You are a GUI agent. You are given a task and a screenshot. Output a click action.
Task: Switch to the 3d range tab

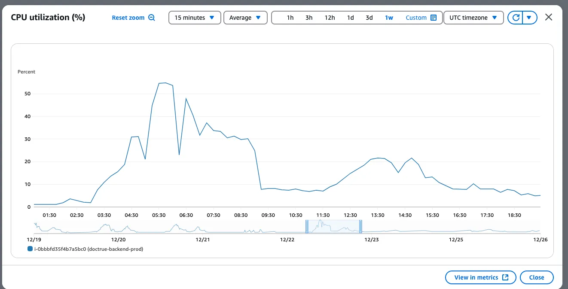tap(369, 18)
